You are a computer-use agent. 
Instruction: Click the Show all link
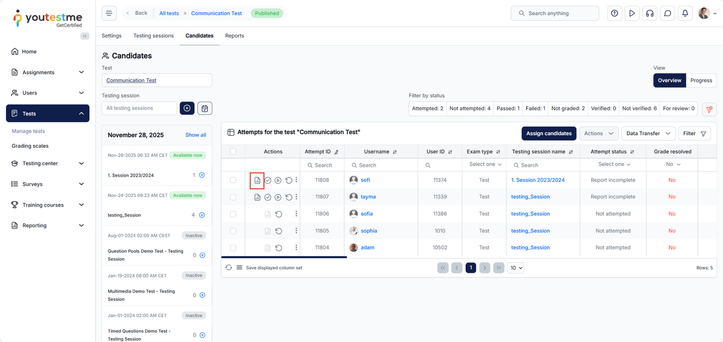(196, 135)
